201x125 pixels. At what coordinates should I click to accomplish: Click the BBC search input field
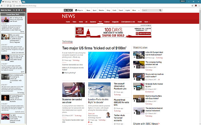150,10
